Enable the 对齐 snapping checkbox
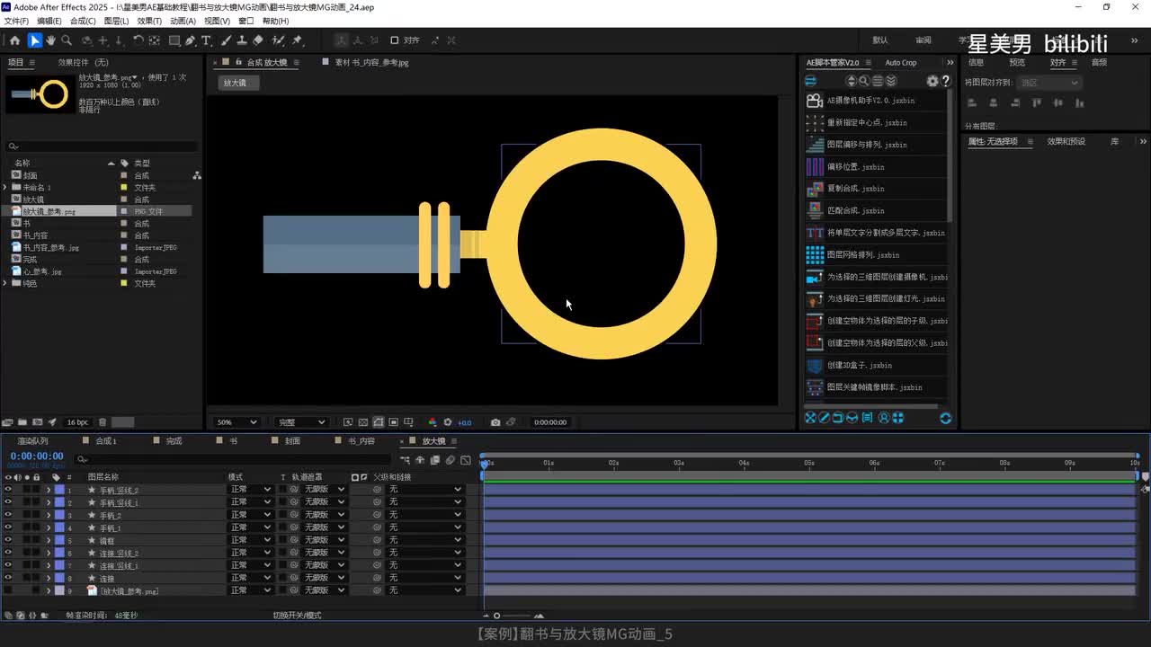Viewport: 1151px width, 647px height. click(394, 40)
